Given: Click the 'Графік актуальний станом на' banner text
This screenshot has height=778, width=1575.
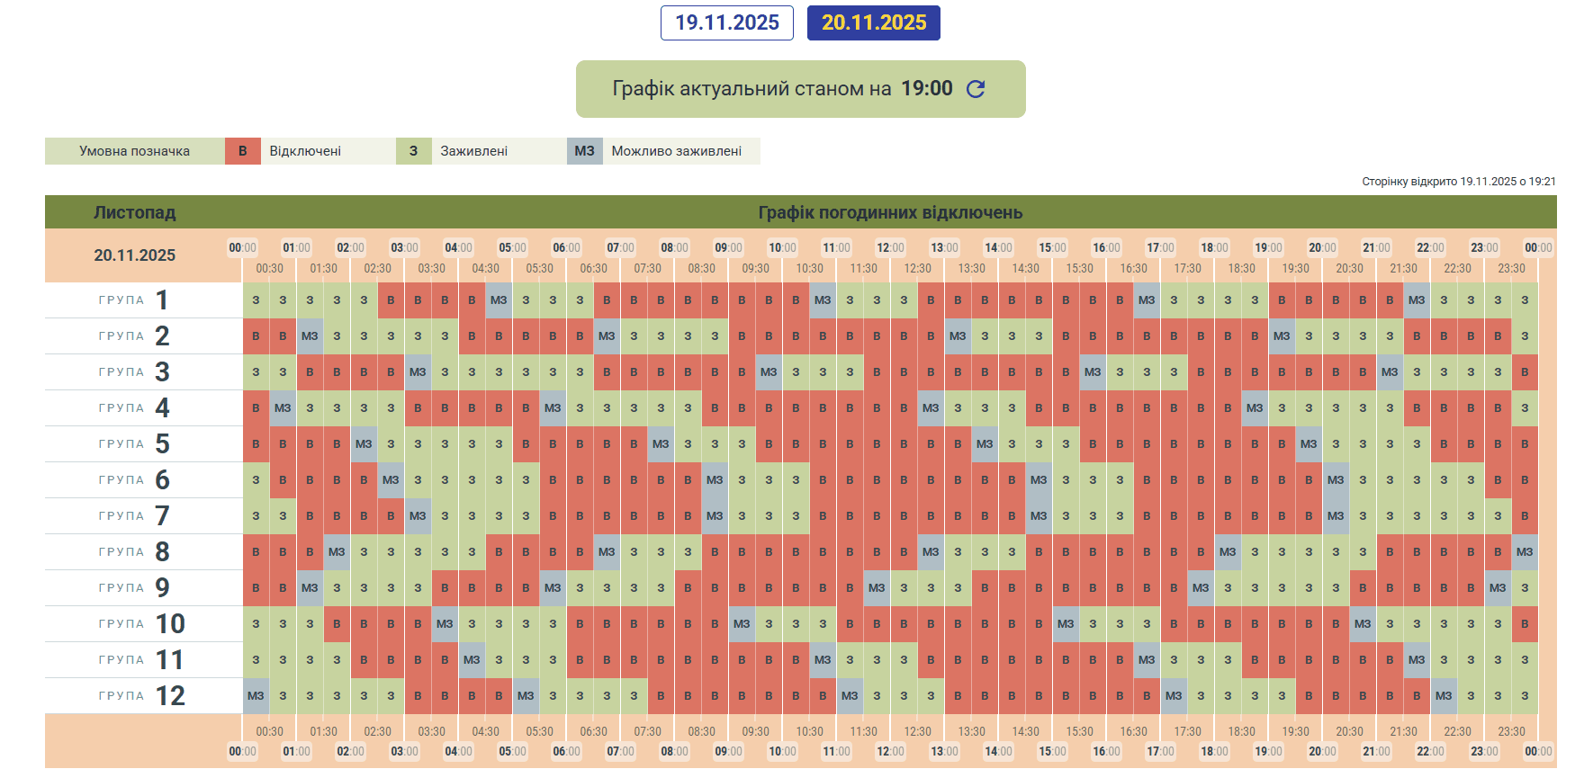Looking at the screenshot, I should (751, 89).
